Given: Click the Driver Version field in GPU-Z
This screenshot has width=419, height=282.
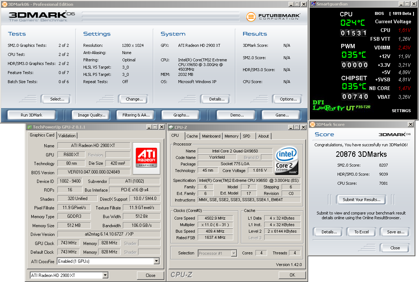Looking at the screenshot, I should click(x=109, y=234).
